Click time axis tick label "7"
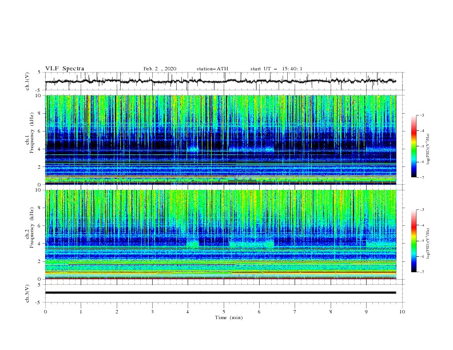 tap(295, 312)
